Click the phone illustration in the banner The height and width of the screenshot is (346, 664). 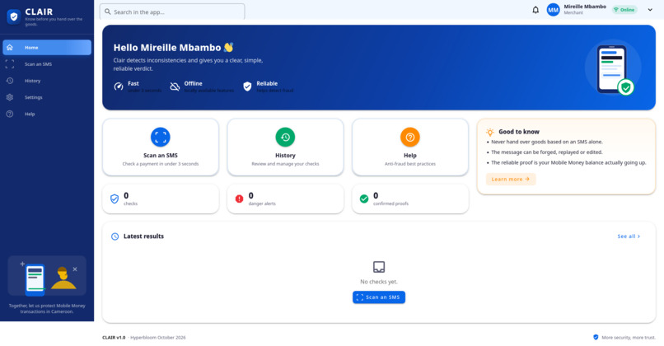tap(614, 69)
